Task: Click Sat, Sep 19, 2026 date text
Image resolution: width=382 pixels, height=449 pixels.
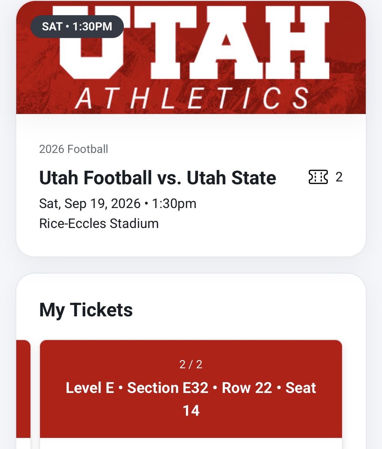Action: [90, 204]
